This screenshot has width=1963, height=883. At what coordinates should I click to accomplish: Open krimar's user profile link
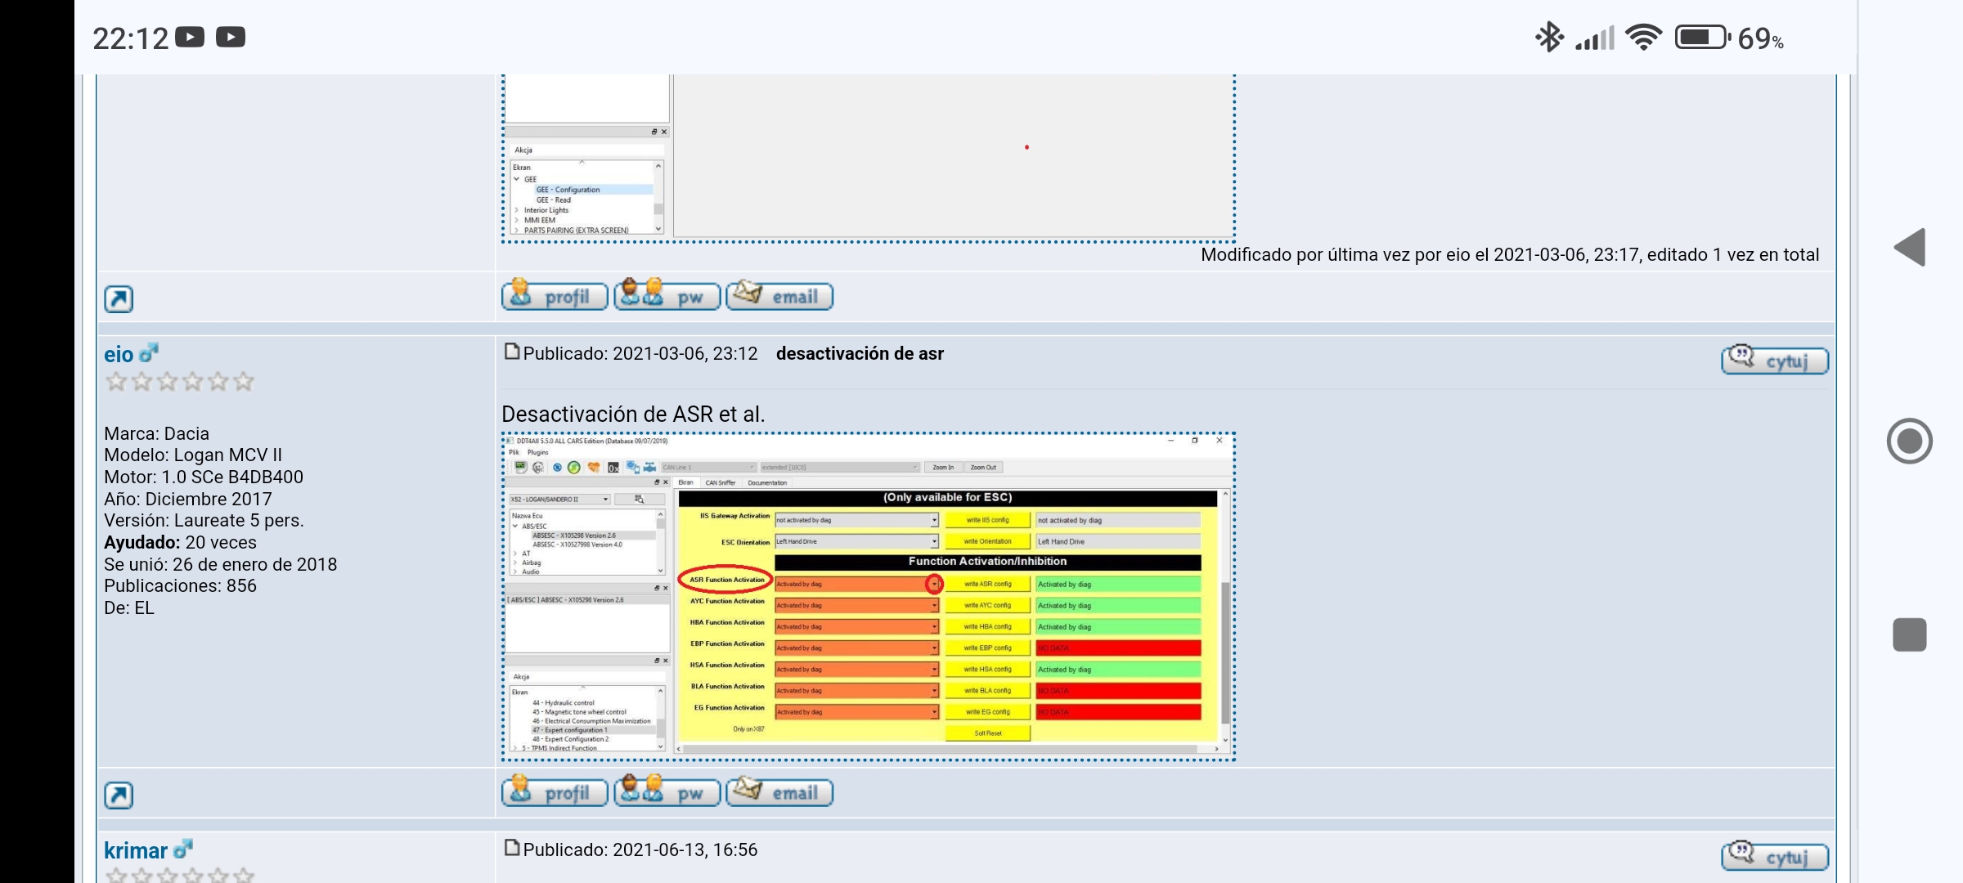click(x=136, y=851)
